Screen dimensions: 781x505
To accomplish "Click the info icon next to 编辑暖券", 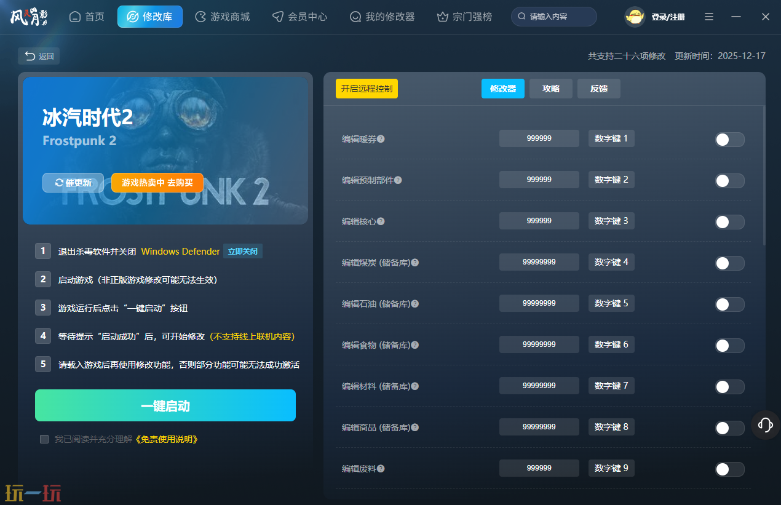I will (381, 139).
